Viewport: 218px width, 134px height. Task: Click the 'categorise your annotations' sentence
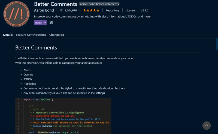[x=59, y=63]
